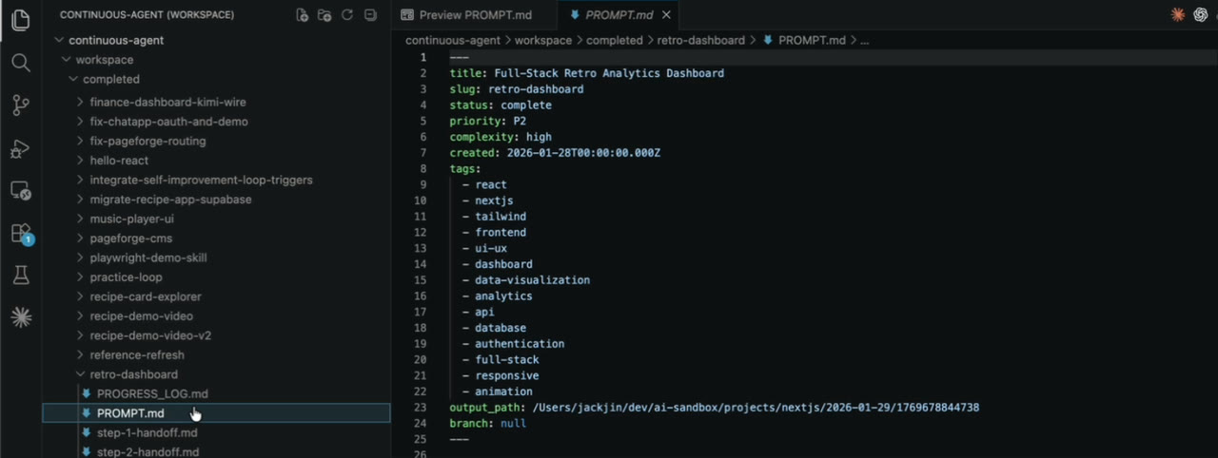This screenshot has width=1218, height=458.
Task: Click line number 12 in the gutter
Action: click(x=421, y=233)
